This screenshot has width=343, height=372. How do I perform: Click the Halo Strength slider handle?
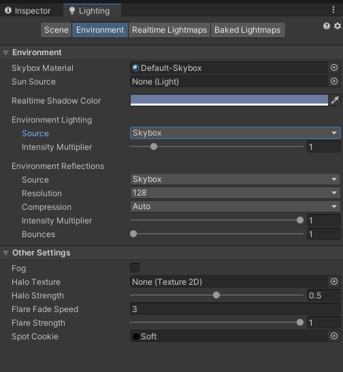[216, 295]
